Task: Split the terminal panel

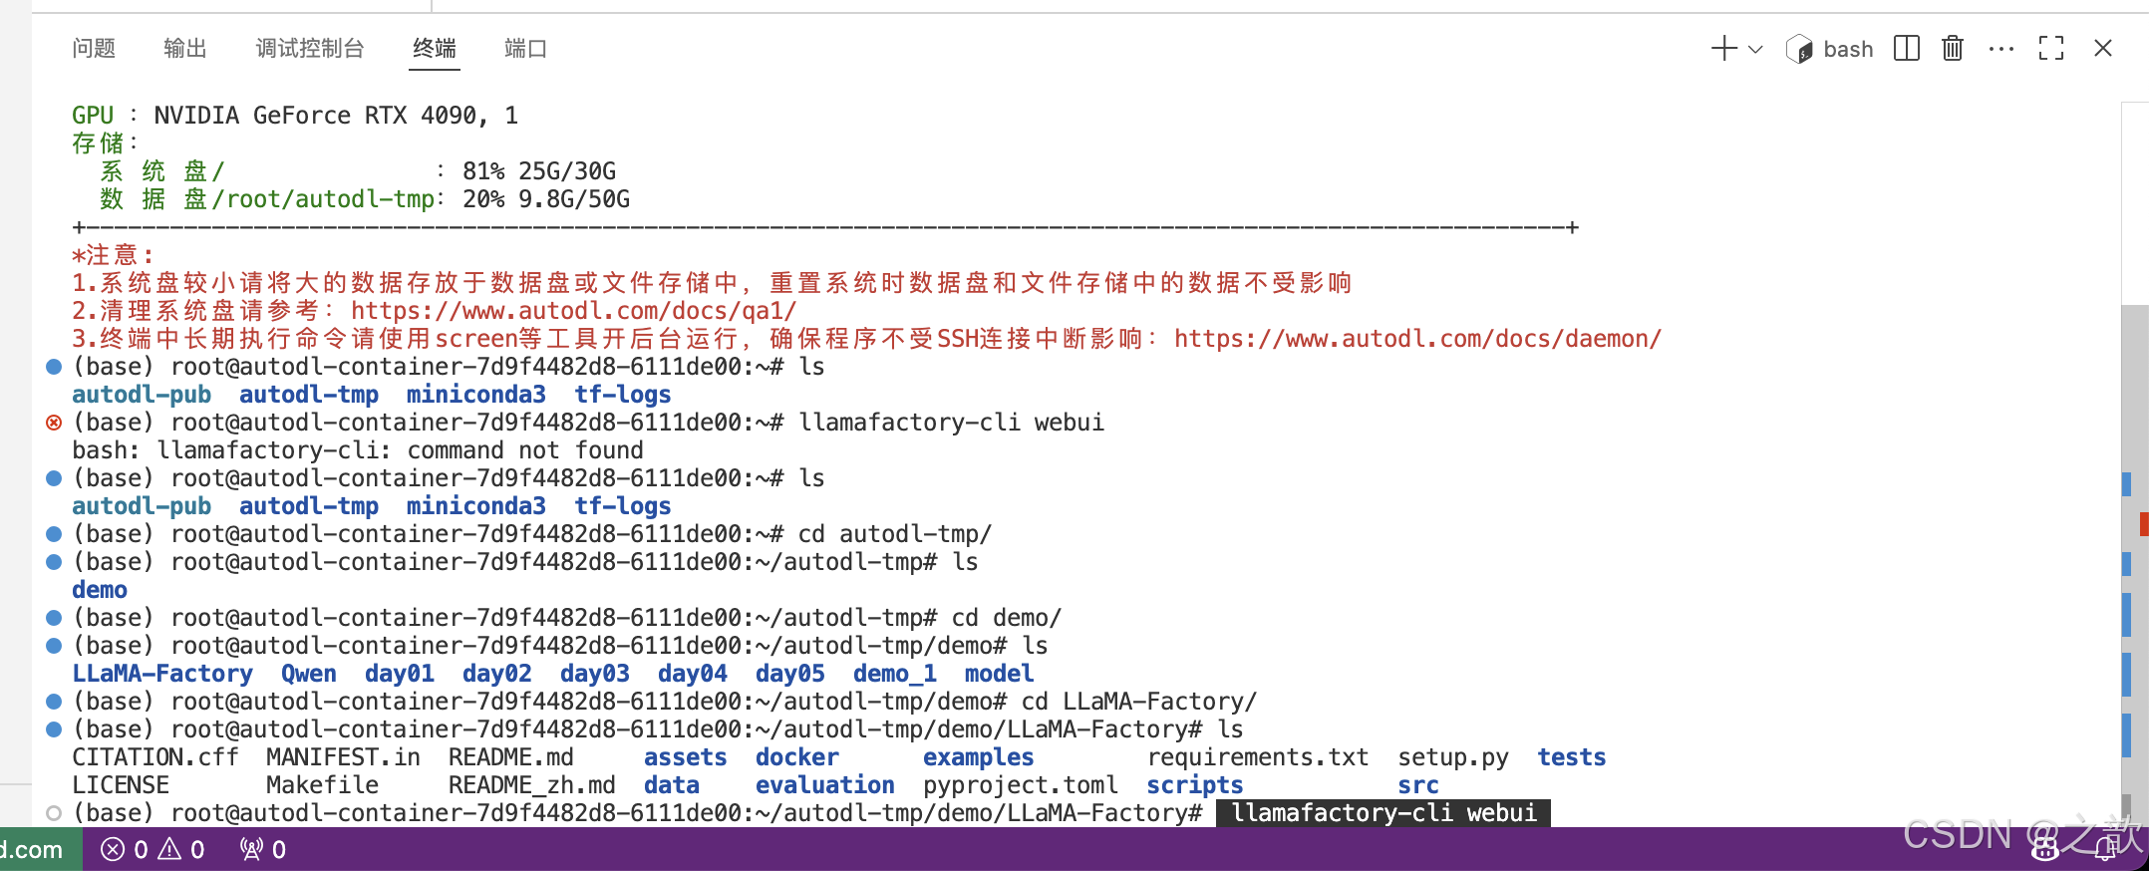Action: [x=1906, y=48]
